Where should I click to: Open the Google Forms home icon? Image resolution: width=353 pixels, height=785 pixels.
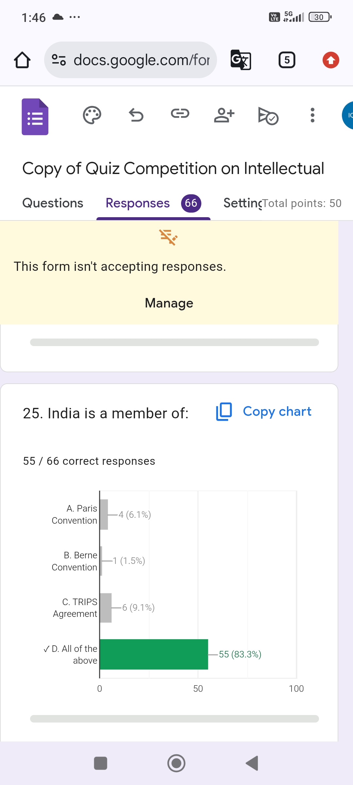pyautogui.click(x=35, y=117)
